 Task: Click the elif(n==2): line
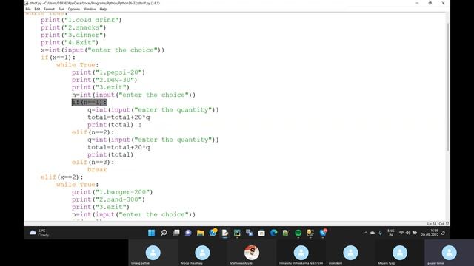pos(93,132)
